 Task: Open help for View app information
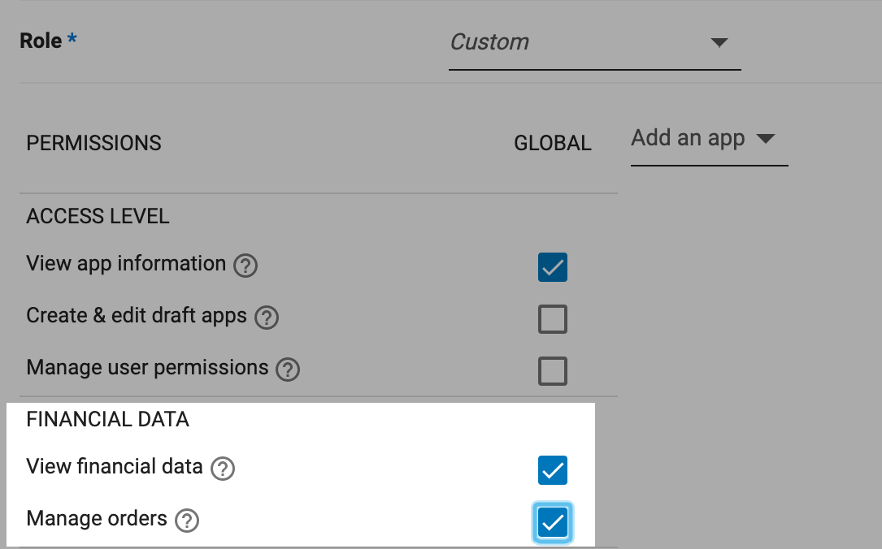point(245,266)
